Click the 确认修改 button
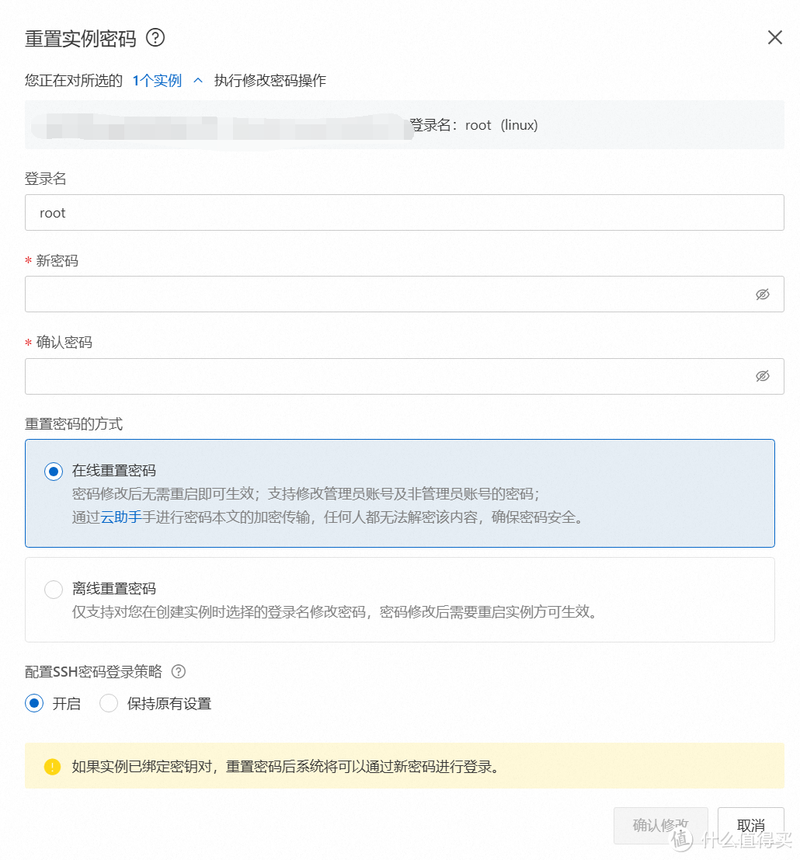The width and height of the screenshot is (800, 860). click(661, 826)
